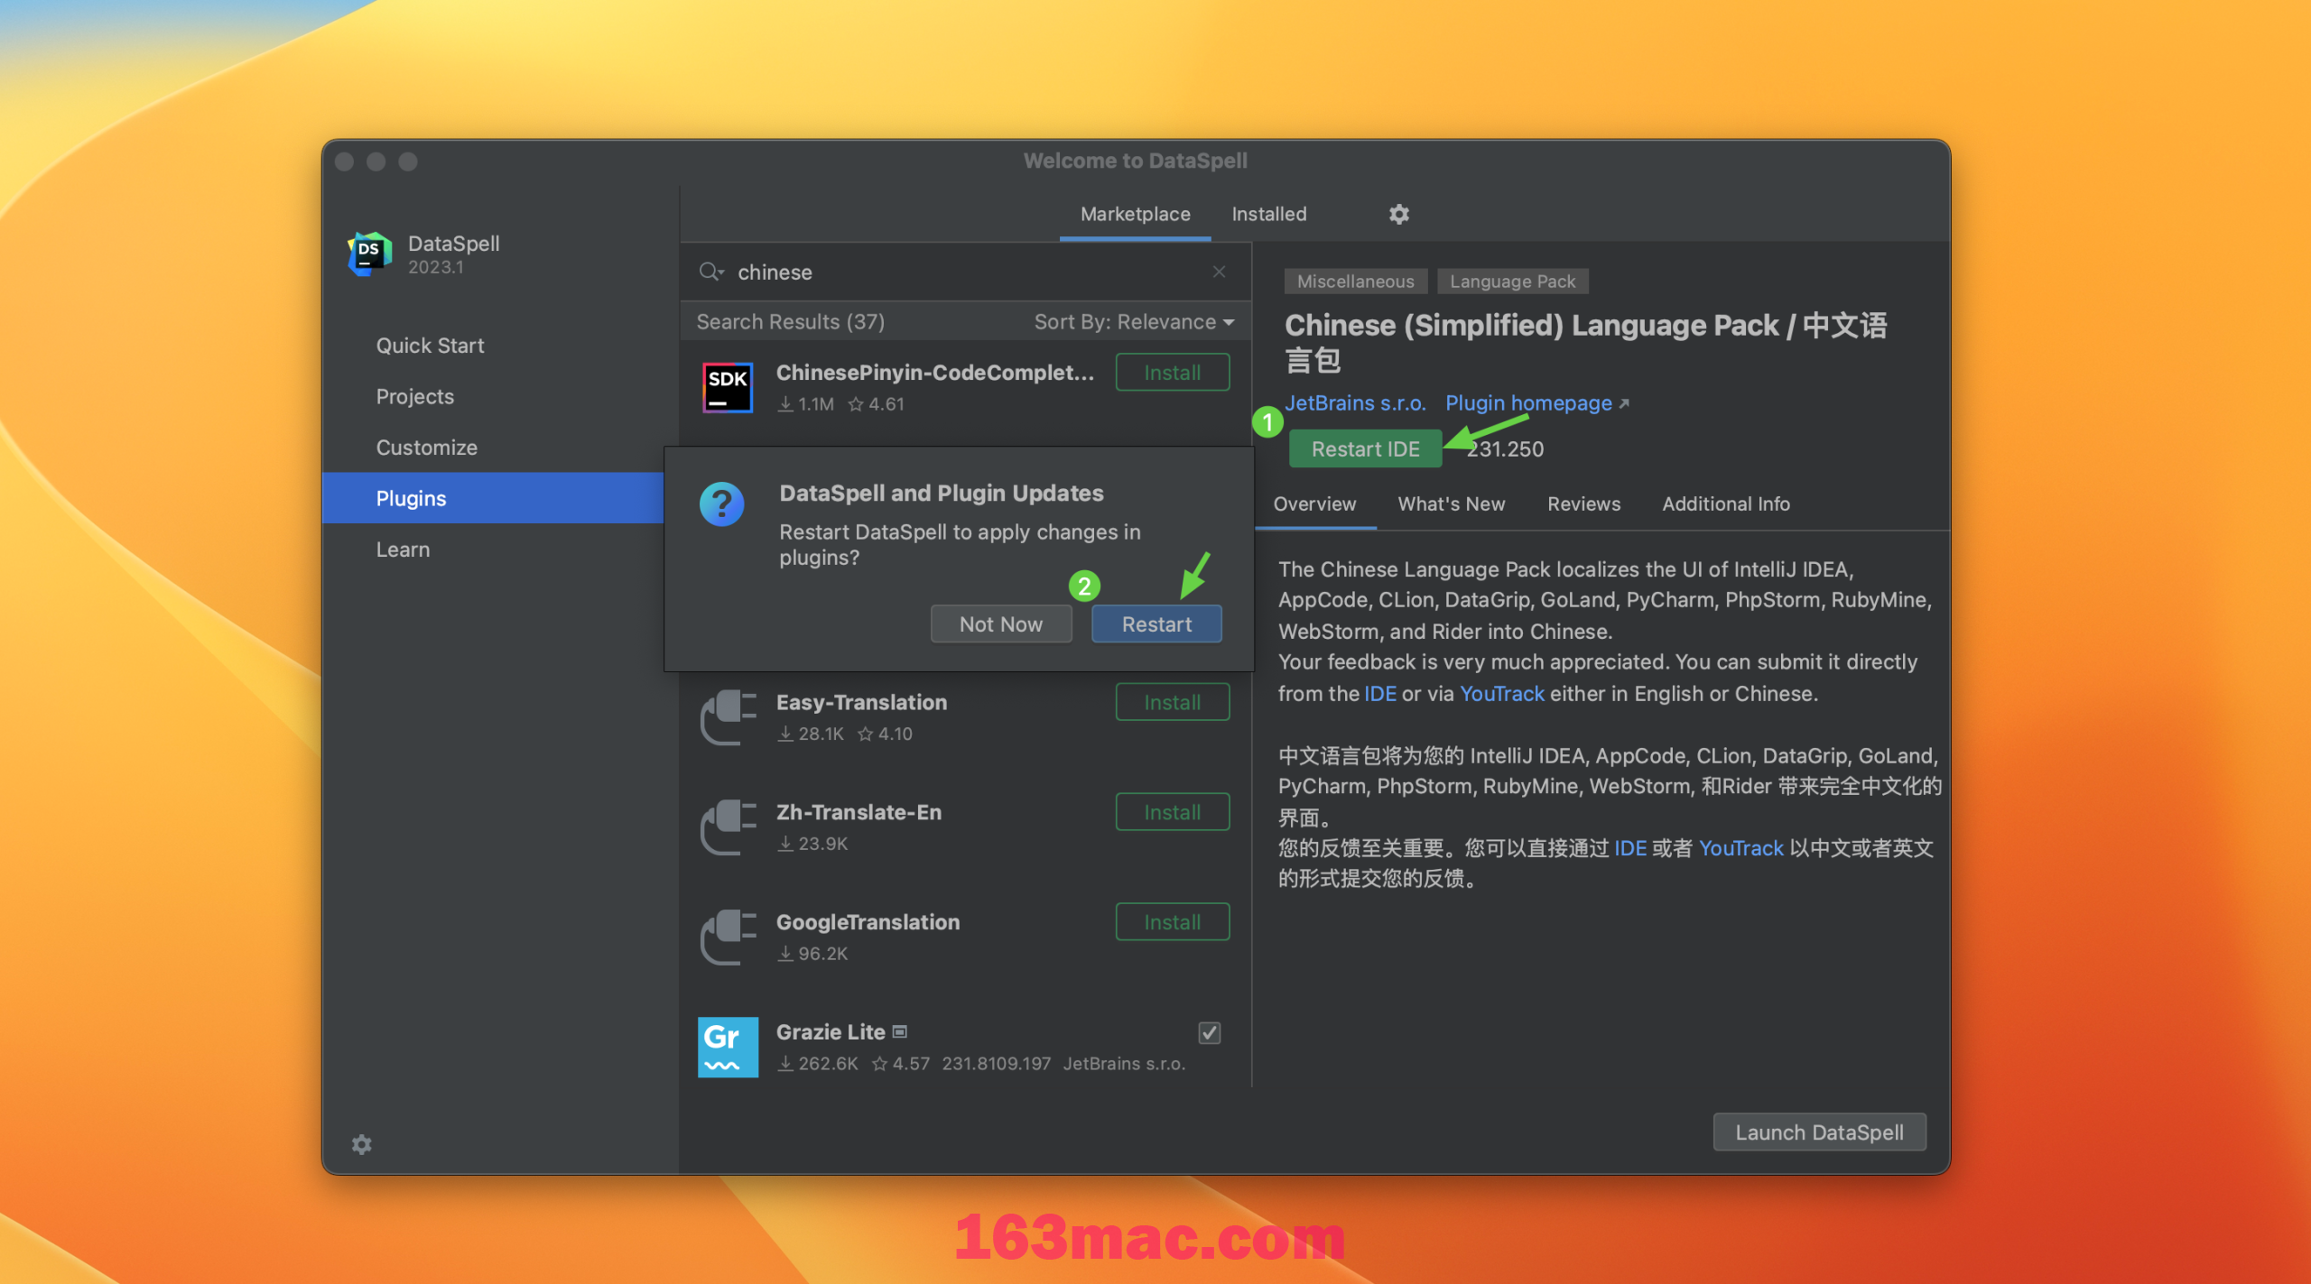Open the Reviews tab
Screen dimensions: 2311x1284
click(x=1583, y=503)
